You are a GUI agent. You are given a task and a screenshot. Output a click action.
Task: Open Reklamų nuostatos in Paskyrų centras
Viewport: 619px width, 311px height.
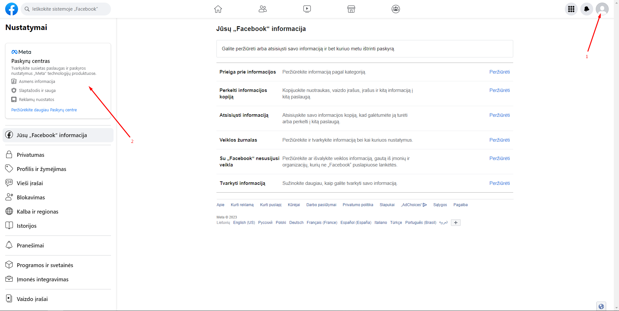pyautogui.click(x=33, y=100)
